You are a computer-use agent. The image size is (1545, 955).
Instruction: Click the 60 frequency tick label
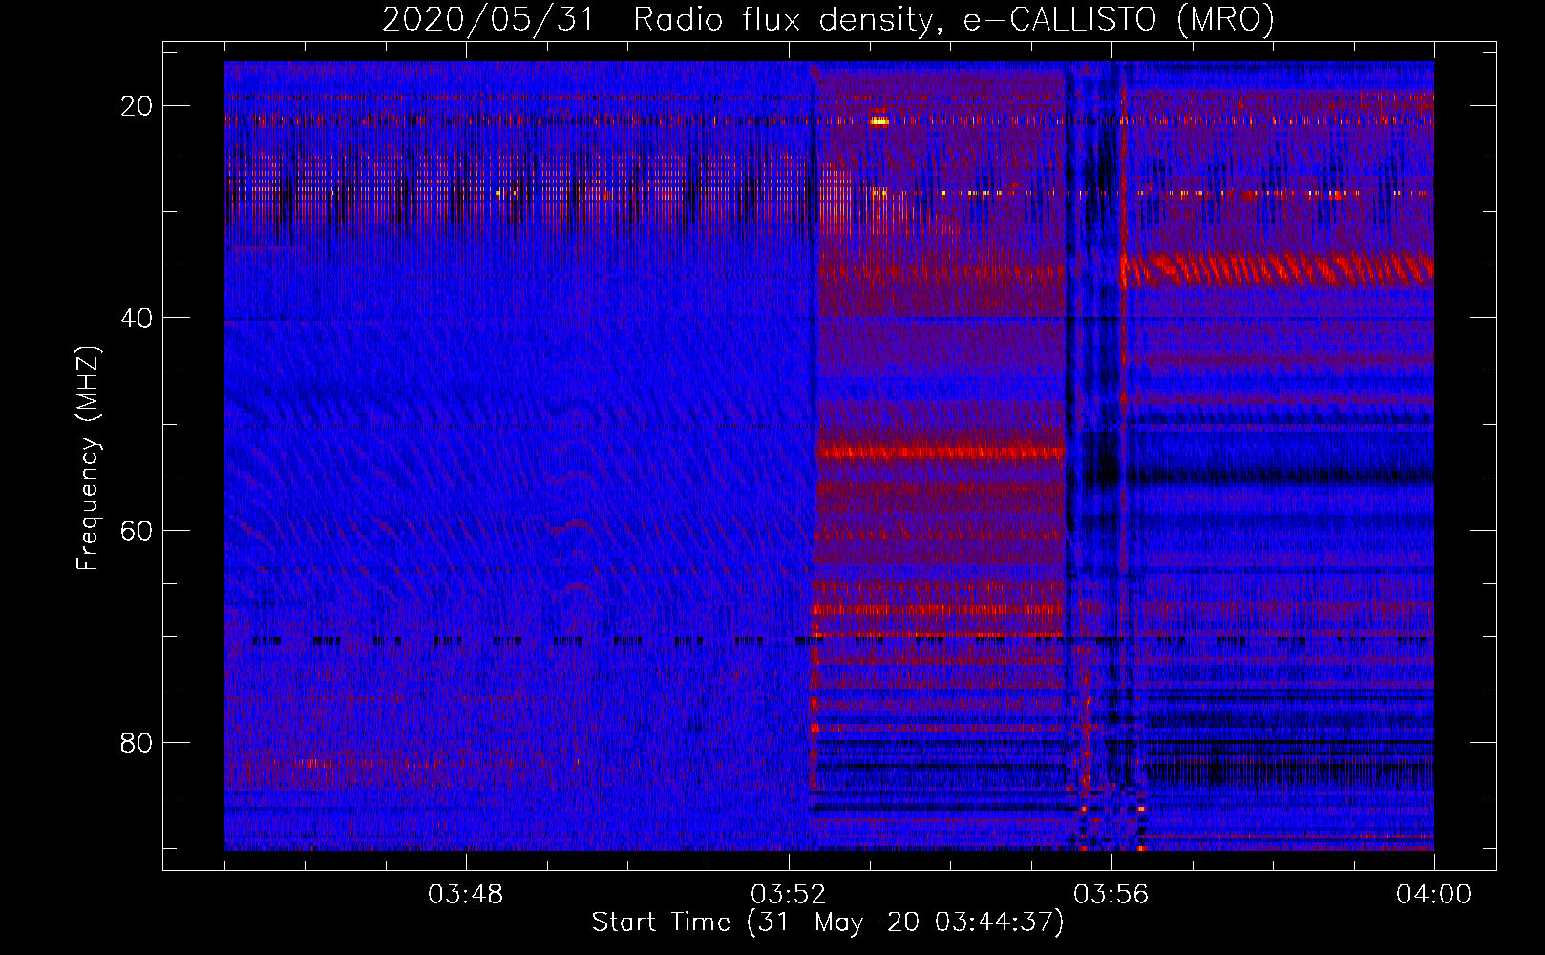[137, 530]
